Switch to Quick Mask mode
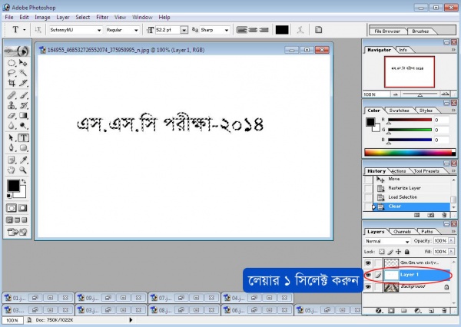Image resolution: width=461 pixels, height=327 pixels. (22, 208)
